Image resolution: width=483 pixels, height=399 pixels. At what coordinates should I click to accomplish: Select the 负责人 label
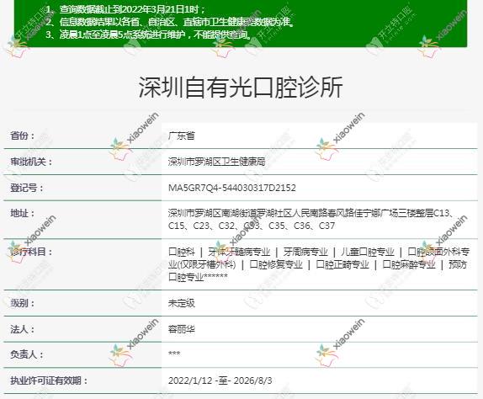click(x=27, y=354)
